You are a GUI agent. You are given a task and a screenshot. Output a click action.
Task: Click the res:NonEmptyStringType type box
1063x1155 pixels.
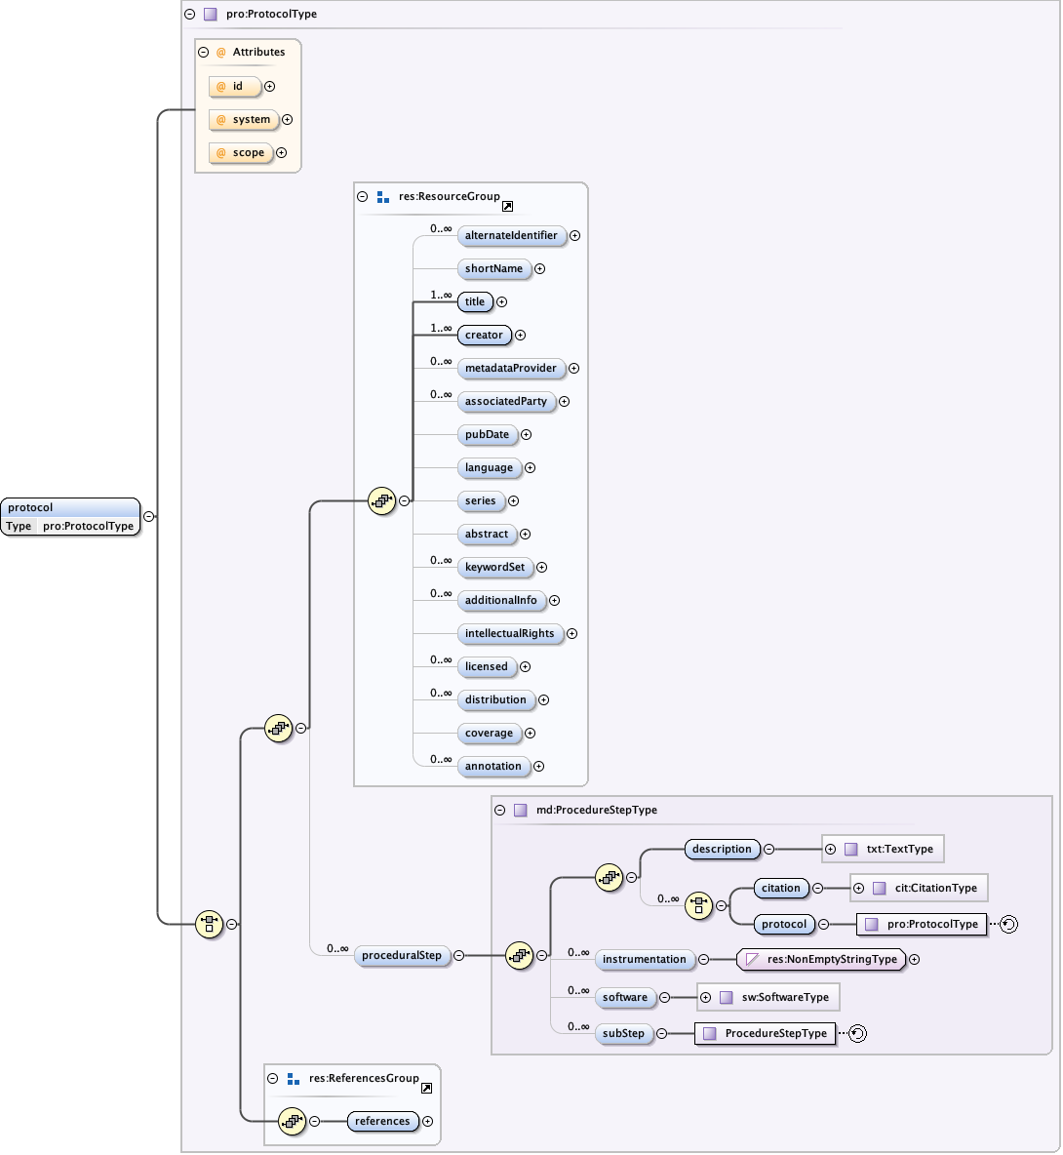[x=821, y=960]
